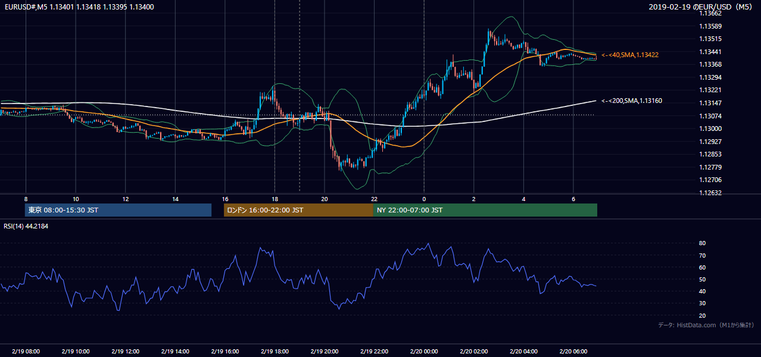
Task: Click price axis value 1.13441
Action: tap(710, 52)
